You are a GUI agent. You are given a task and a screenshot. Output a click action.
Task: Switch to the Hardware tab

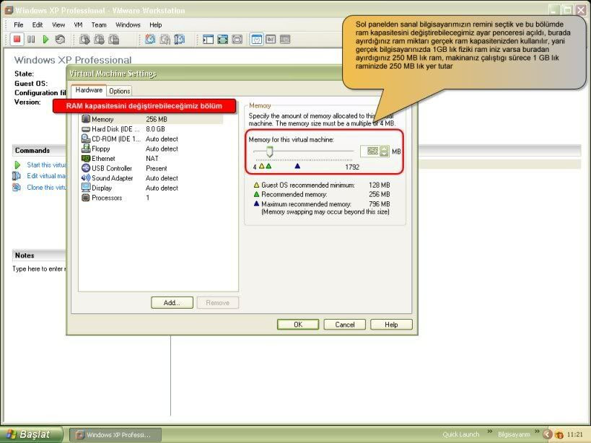[89, 90]
